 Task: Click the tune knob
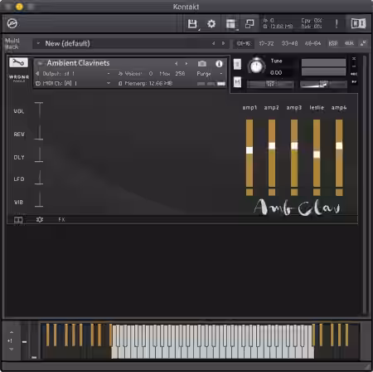[257, 66]
